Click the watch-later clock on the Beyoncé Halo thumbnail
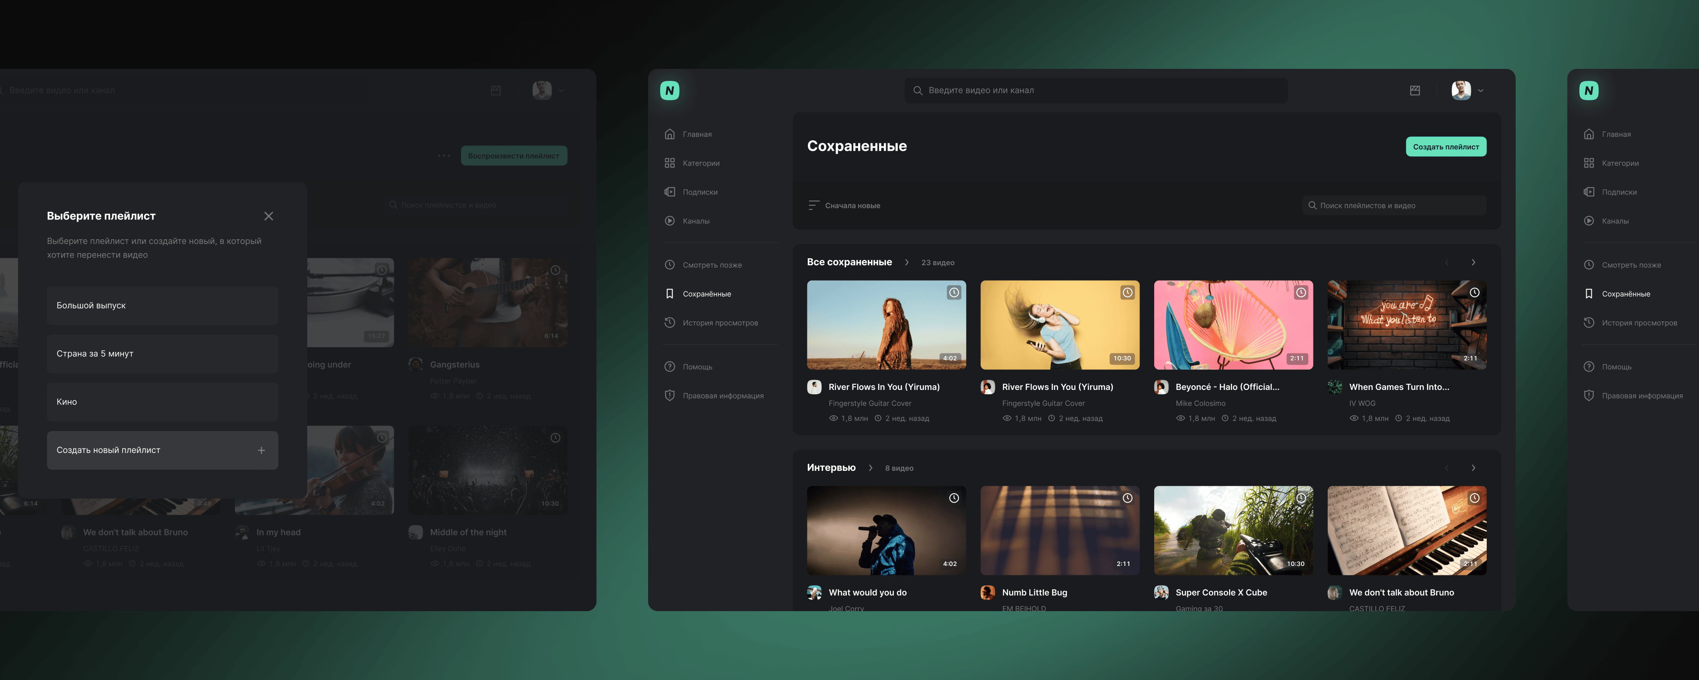This screenshot has height=680, width=1699. coord(1301,293)
